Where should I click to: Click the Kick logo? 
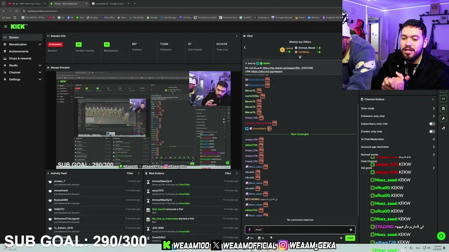[x=18, y=27]
